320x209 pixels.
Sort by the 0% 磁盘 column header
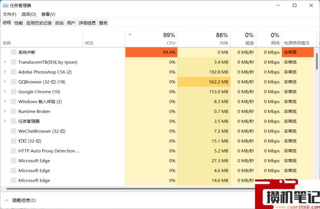click(243, 39)
